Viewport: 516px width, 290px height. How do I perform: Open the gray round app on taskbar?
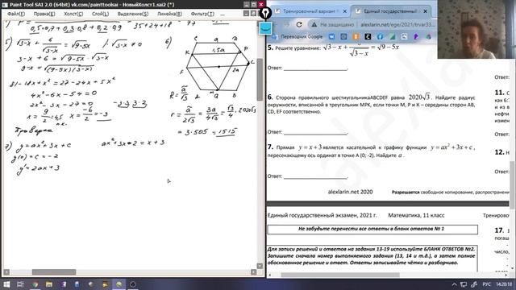pos(91,284)
